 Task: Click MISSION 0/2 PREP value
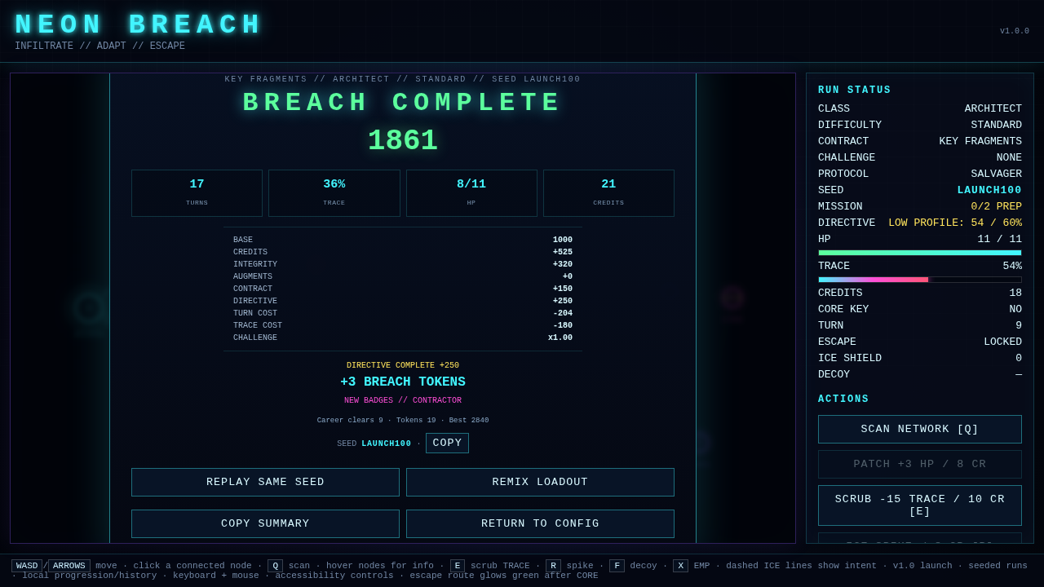click(x=996, y=206)
